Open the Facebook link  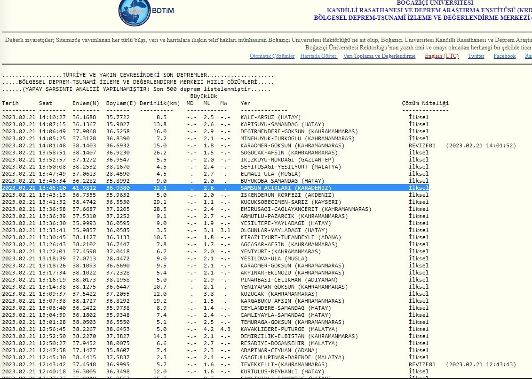coord(505,56)
